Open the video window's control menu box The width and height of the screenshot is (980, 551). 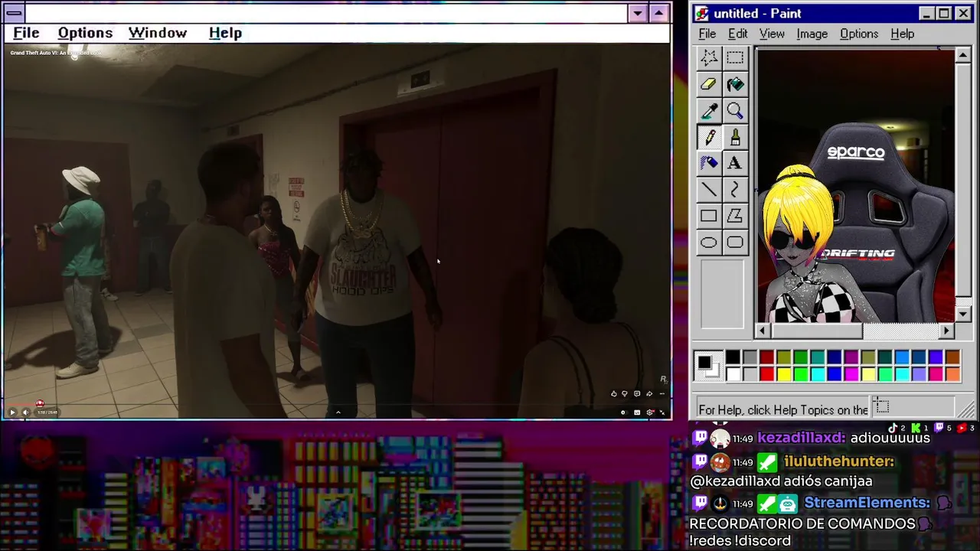14,13
